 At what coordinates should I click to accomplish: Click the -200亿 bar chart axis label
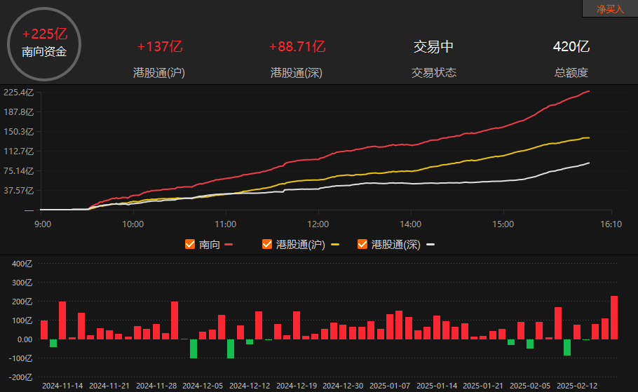20,377
